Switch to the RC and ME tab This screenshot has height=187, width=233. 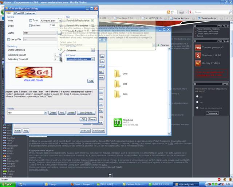pyautogui.click(x=19, y=13)
